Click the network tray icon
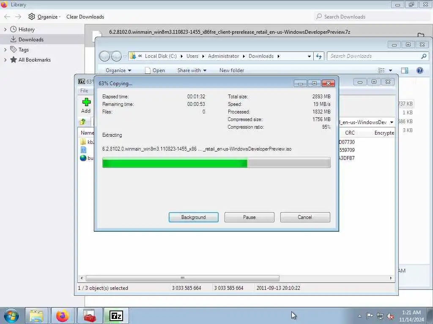 tap(380, 316)
